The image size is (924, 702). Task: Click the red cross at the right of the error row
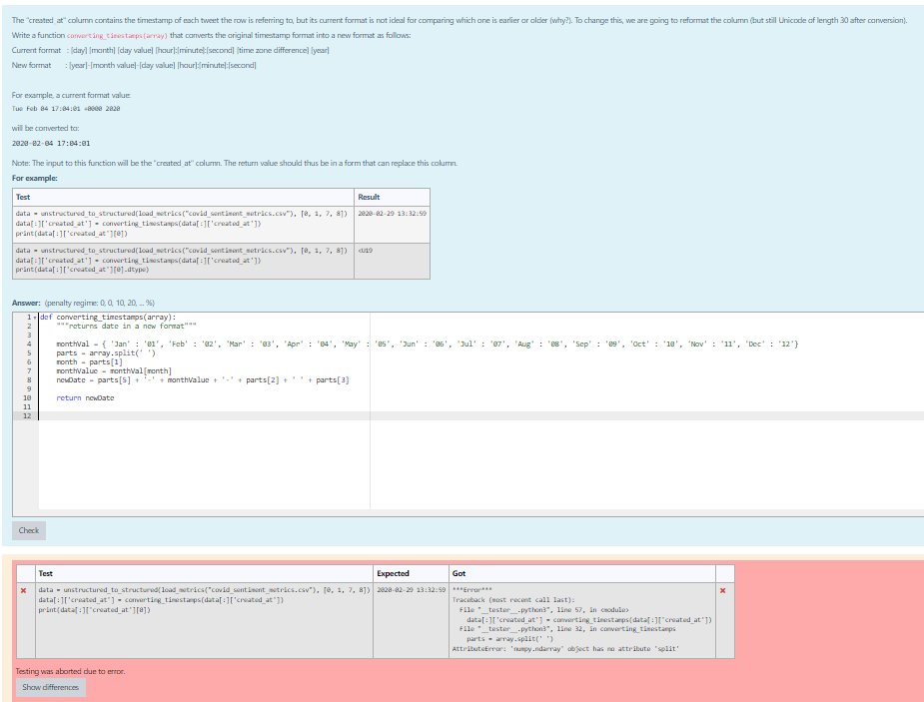point(722,590)
